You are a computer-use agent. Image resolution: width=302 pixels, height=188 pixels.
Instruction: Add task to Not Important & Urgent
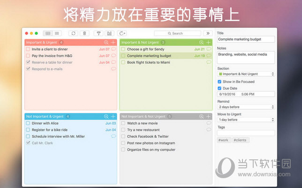coord(113,116)
